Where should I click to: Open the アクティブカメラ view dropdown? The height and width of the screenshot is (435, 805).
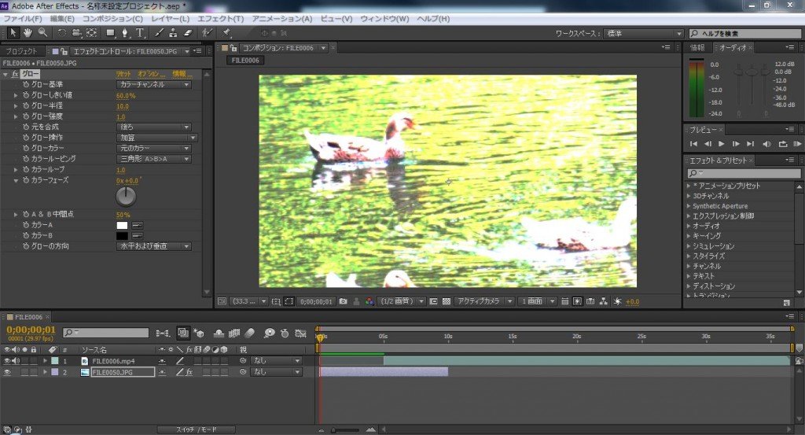tap(484, 301)
